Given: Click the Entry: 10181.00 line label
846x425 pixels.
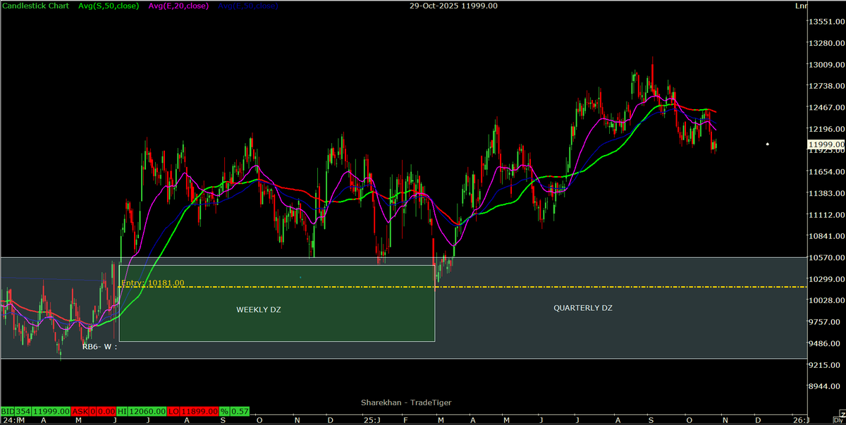Looking at the screenshot, I should point(153,283).
